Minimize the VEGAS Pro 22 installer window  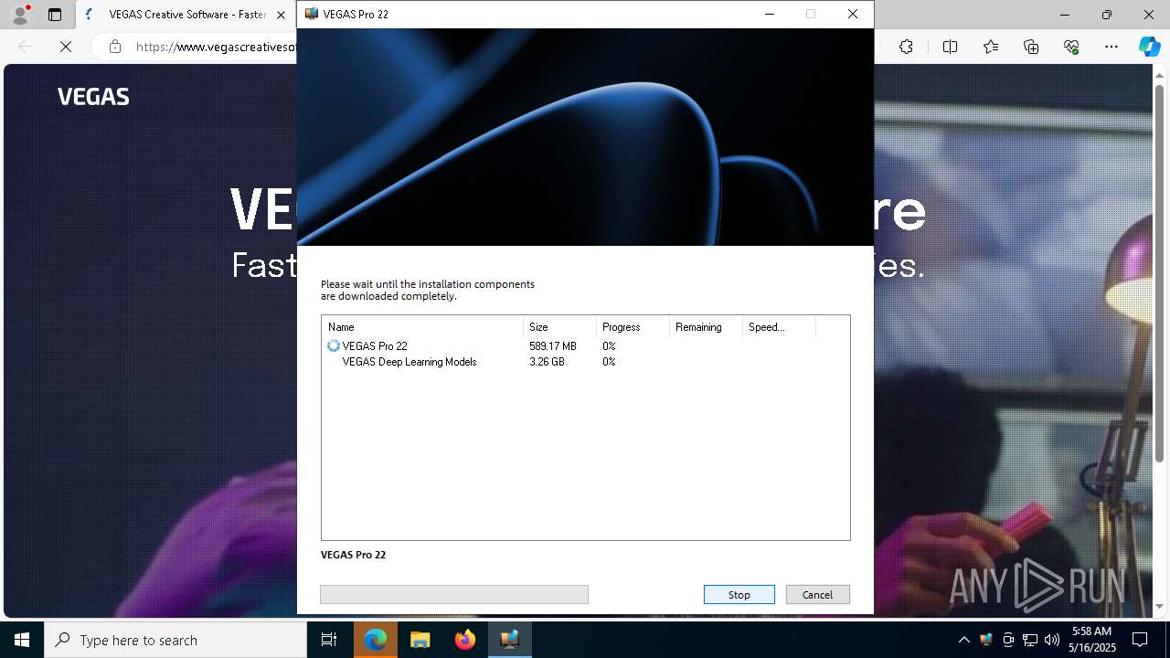pyautogui.click(x=769, y=14)
